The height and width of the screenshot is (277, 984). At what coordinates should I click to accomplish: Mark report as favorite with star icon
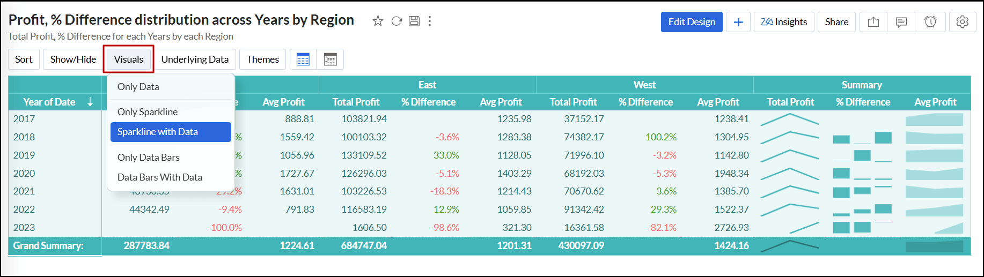pos(378,21)
